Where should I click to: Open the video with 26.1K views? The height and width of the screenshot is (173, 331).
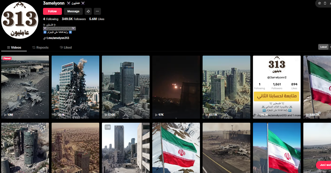tap(75, 87)
